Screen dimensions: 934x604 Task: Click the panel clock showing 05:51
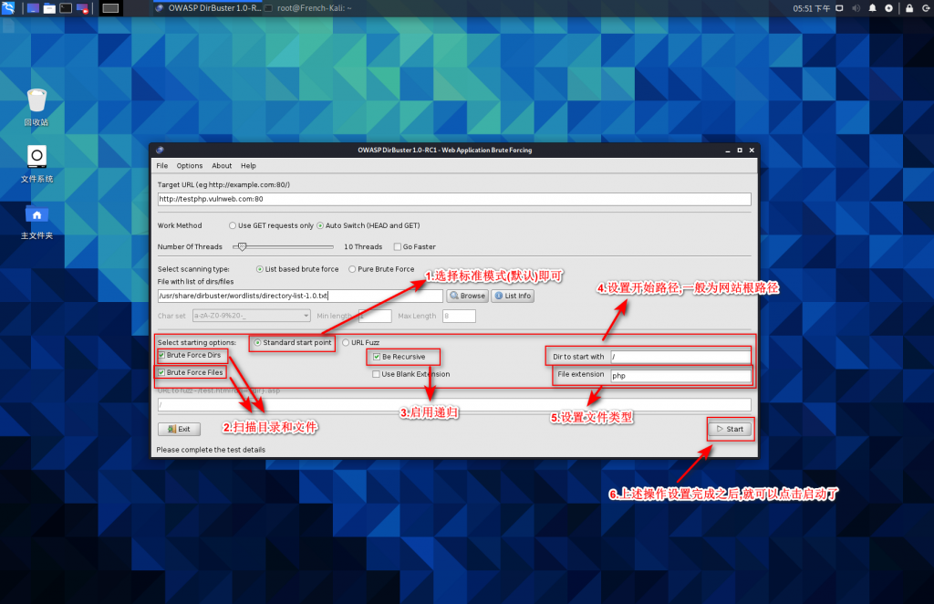[811, 8]
